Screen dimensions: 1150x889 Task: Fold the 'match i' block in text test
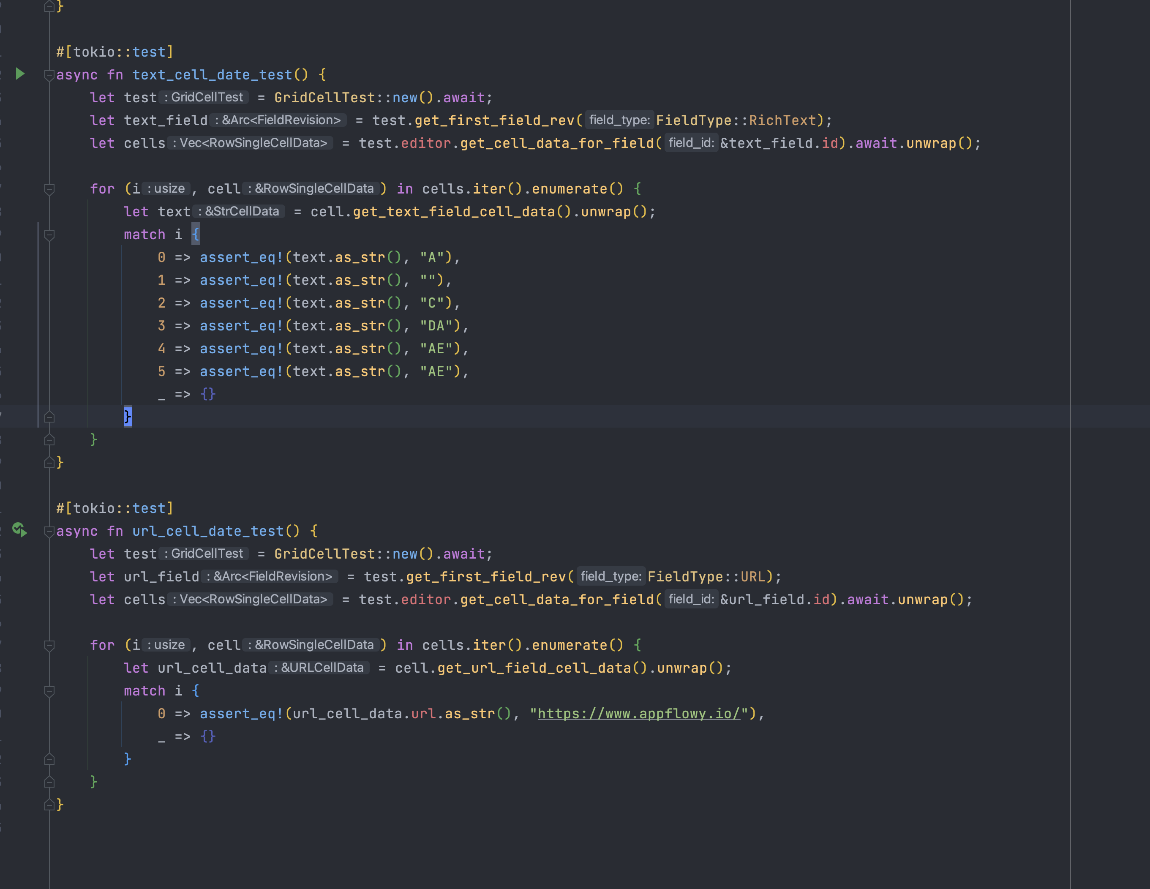[x=49, y=235]
